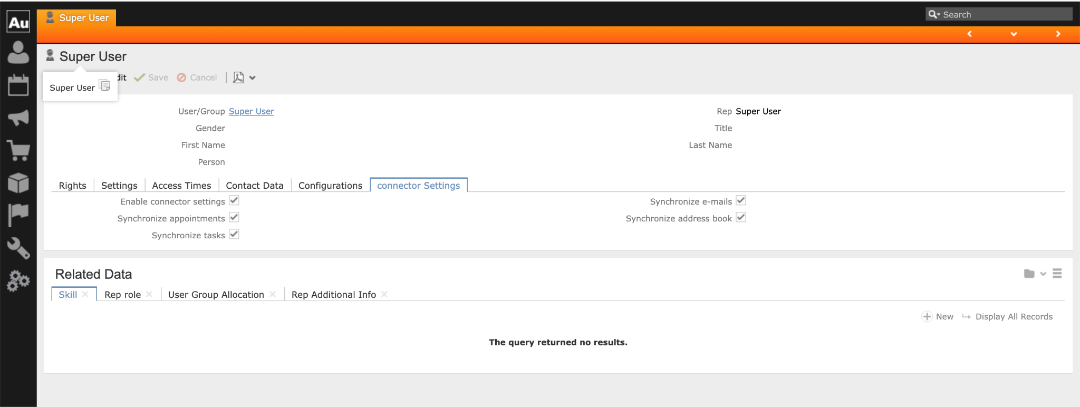The width and height of the screenshot is (1080, 407).
Task: Follow the Super User link
Action: pyautogui.click(x=251, y=111)
